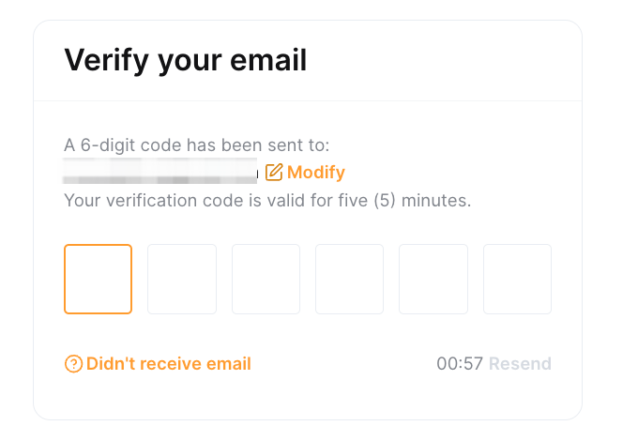Click the question mark help icon

coord(73,364)
